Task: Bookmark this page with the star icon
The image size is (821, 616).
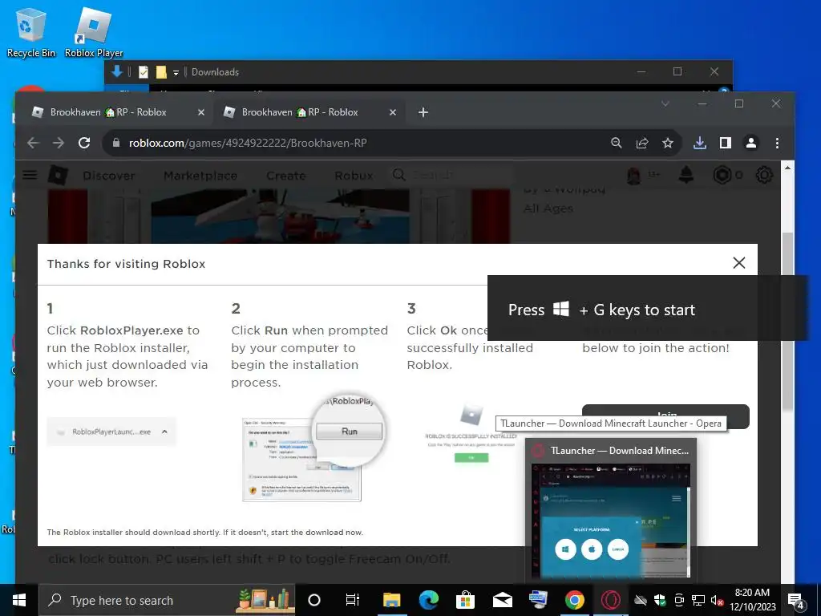Action: (668, 143)
